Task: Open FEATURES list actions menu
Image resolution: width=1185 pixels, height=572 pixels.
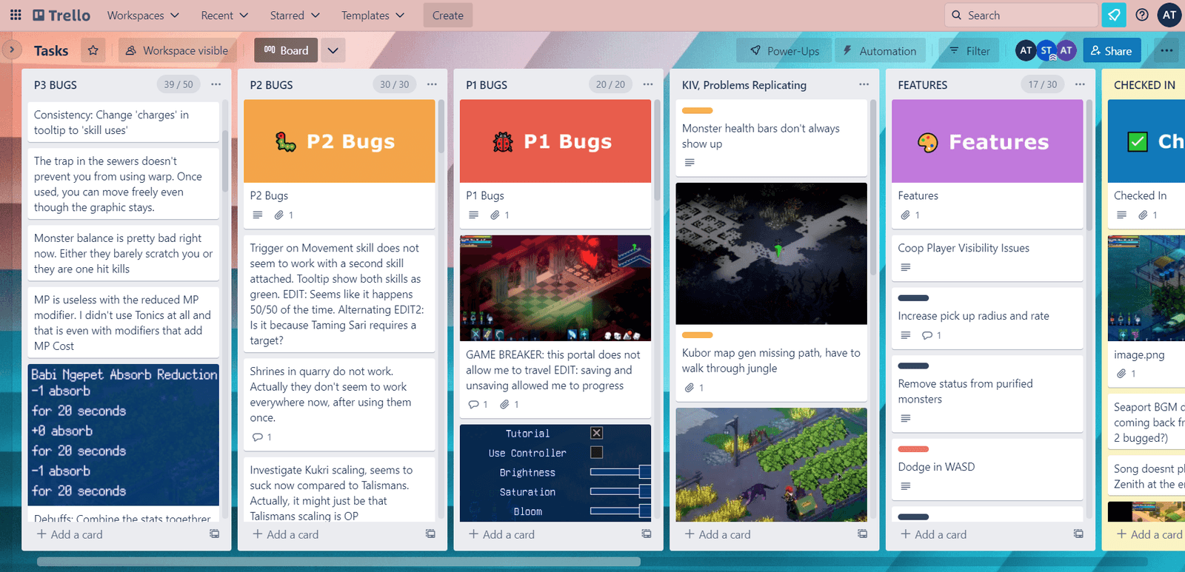Action: tap(1080, 84)
